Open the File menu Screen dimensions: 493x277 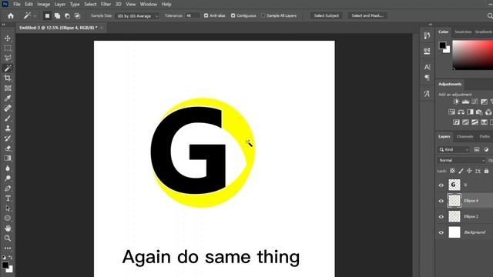(17, 5)
